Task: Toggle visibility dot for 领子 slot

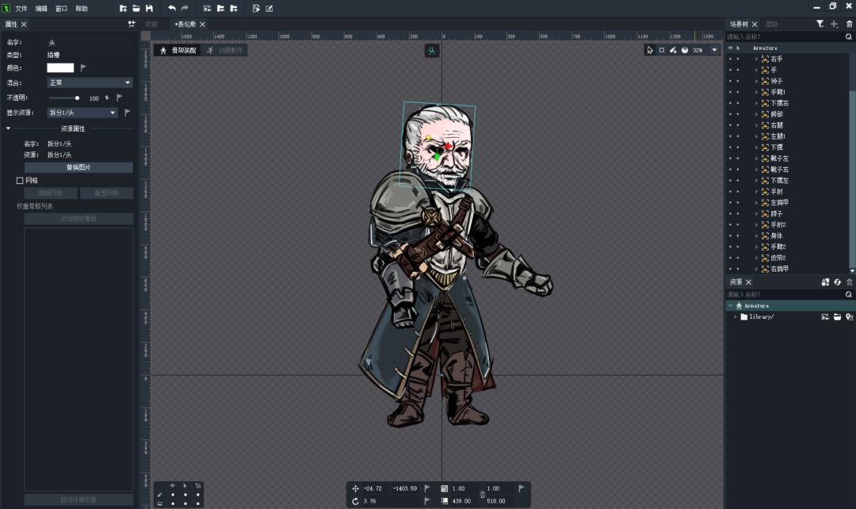Action: point(731,81)
